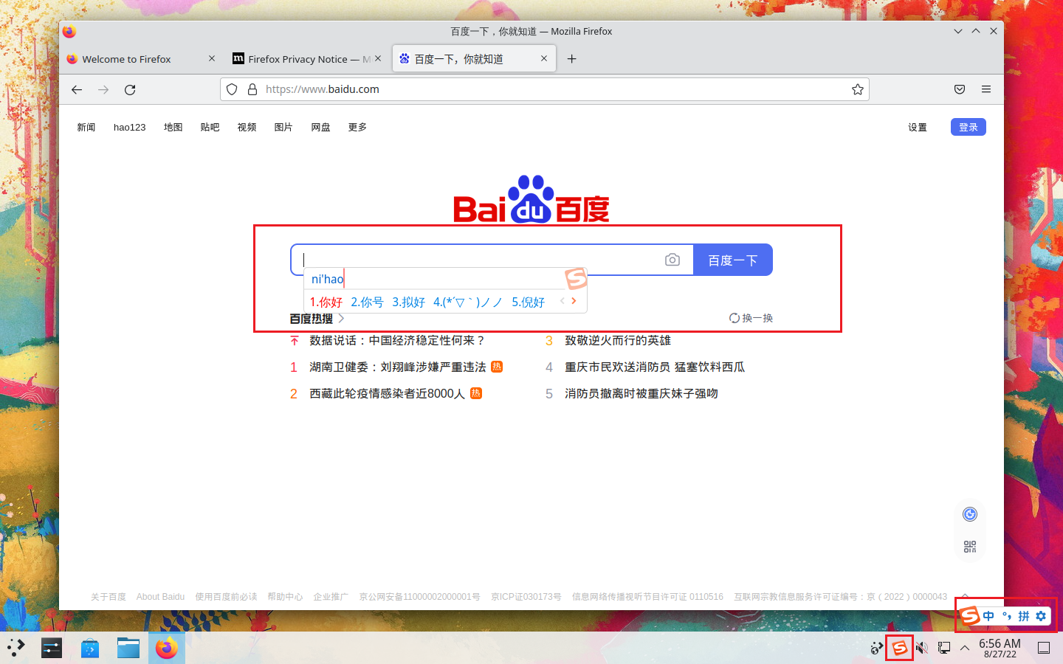1063x664 pixels.
Task: Toggle punctuation mode on Sogou bar
Action: (1007, 616)
